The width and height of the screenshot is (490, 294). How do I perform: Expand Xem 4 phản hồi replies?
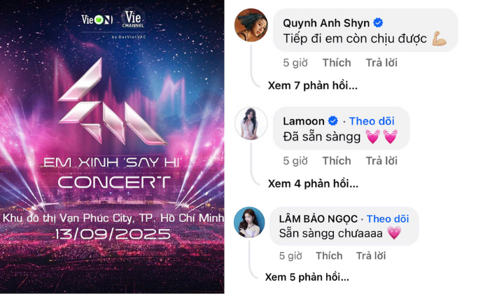tap(313, 183)
